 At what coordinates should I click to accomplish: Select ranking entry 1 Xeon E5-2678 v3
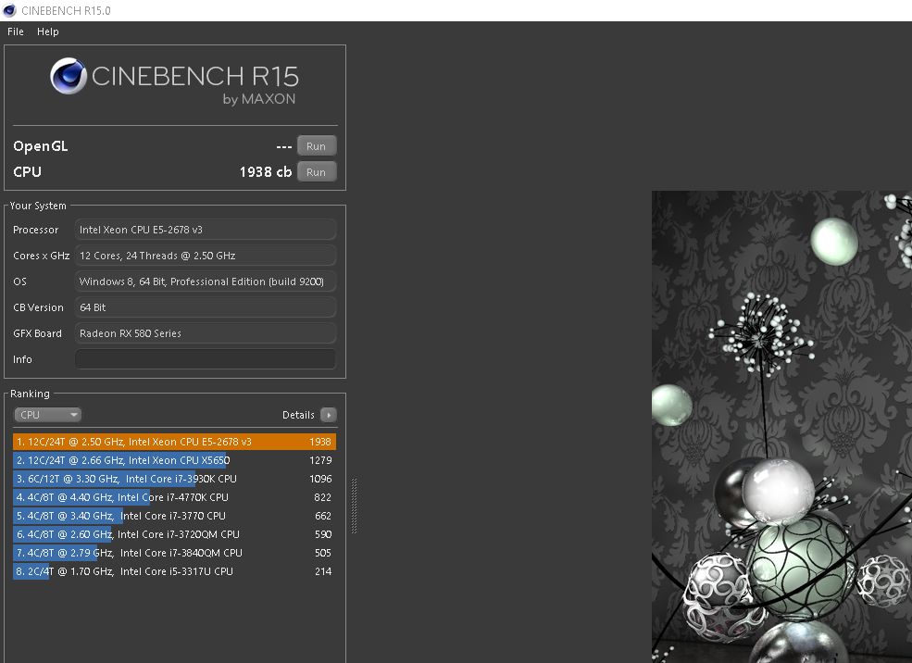(174, 442)
